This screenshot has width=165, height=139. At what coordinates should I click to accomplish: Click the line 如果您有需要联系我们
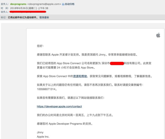click(71, 98)
